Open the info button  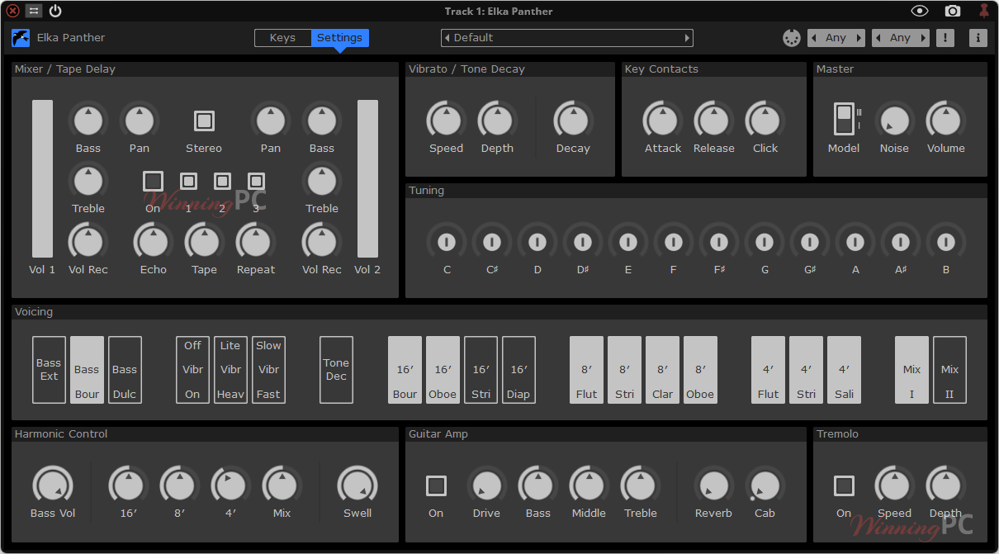(x=978, y=38)
